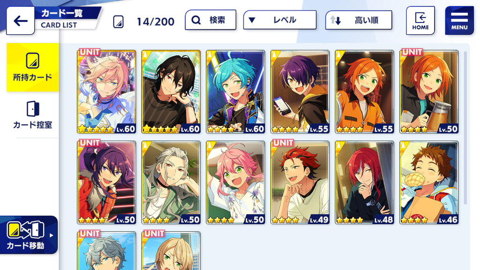480x270 pixels.
Task: Go back using the arrow button
Action: (20, 21)
